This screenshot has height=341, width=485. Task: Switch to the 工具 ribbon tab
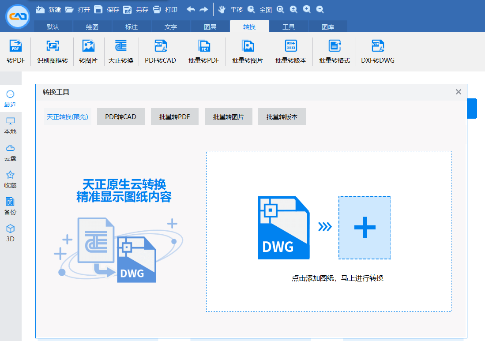click(289, 26)
